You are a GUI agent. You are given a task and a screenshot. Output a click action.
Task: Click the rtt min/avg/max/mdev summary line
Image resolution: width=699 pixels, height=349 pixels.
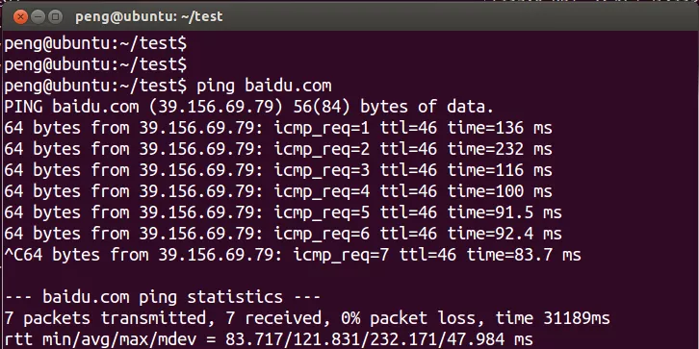(x=269, y=340)
